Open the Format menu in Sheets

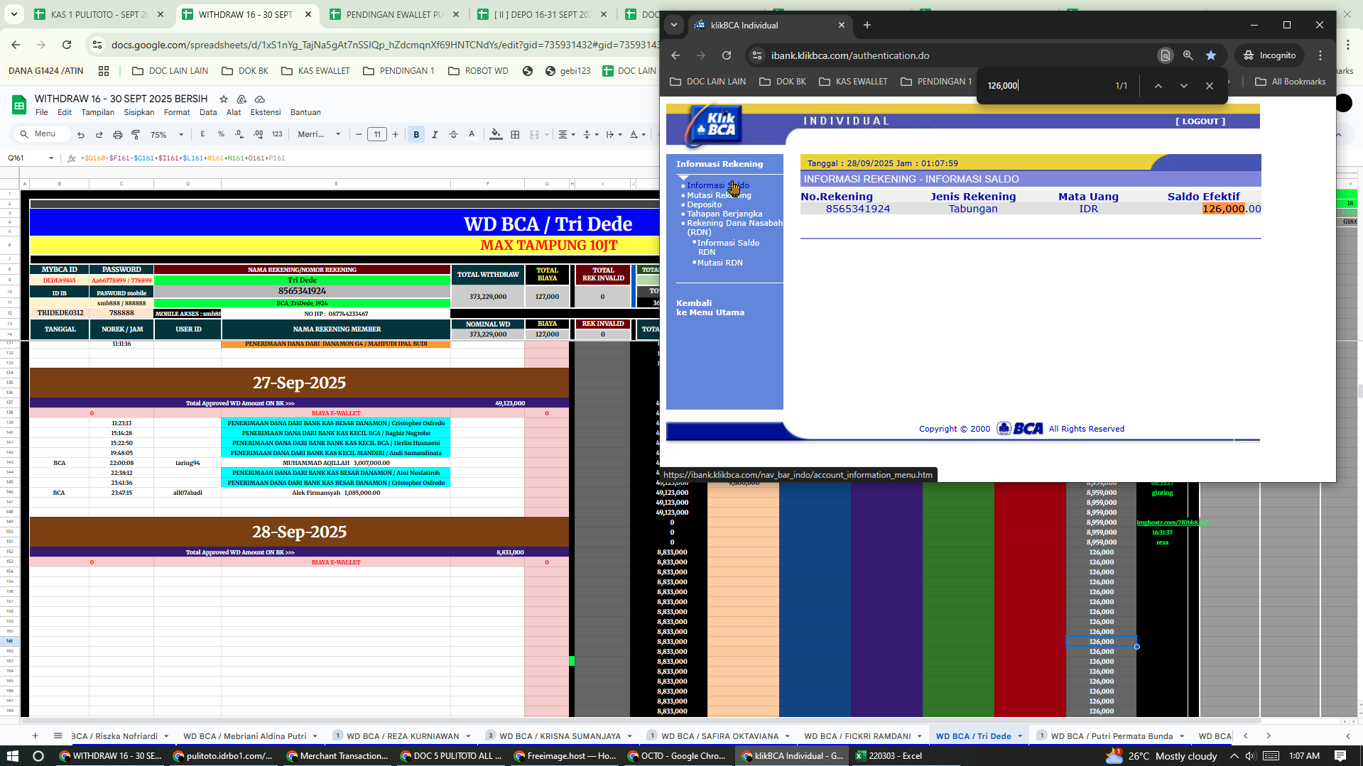[177, 112]
